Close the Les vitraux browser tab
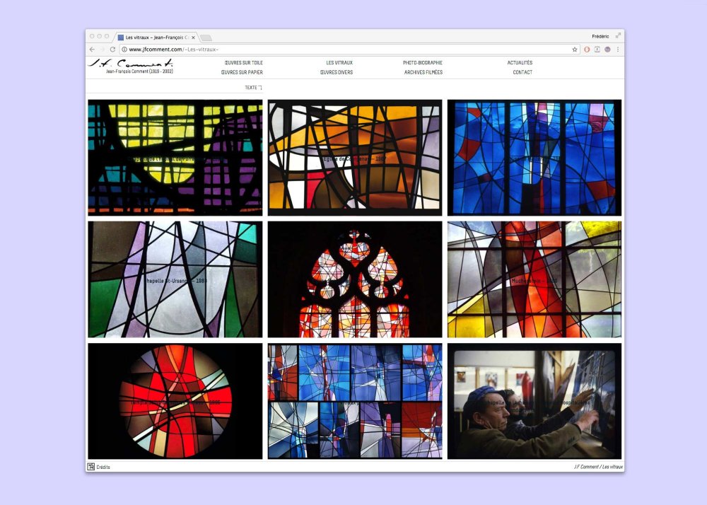 194,37
